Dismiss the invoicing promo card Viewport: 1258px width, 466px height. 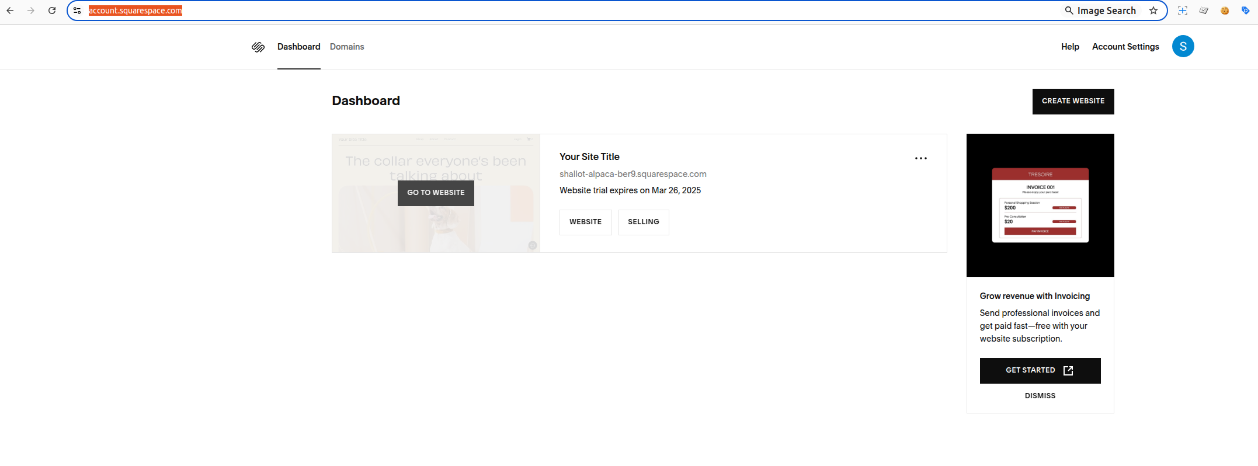pyautogui.click(x=1040, y=396)
